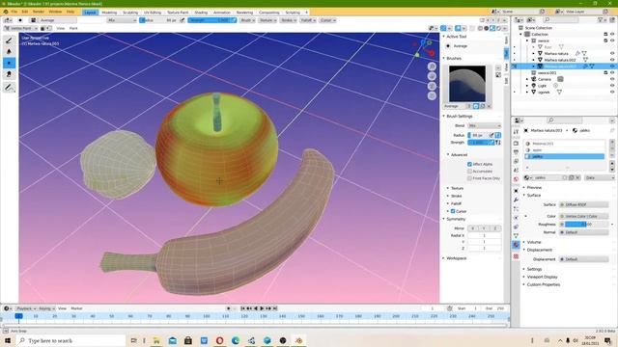Screen dimensions: 618x347
Task: Hide the Light with eye icon
Action: click(x=612, y=86)
